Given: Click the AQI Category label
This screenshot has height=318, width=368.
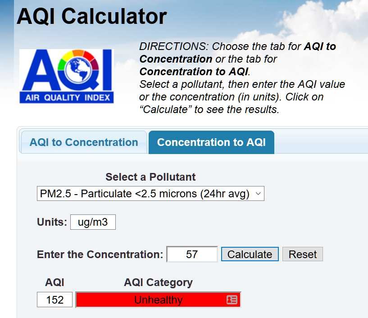Looking at the screenshot, I should coord(158,282).
